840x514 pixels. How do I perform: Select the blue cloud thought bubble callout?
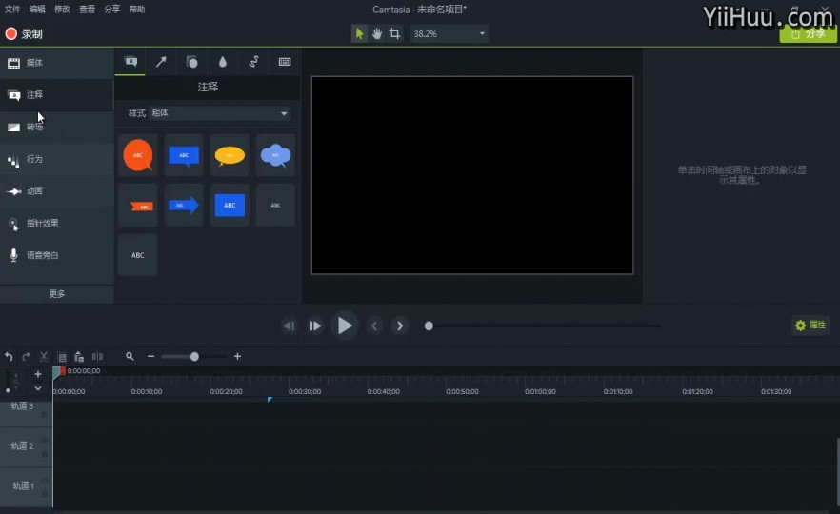(x=275, y=155)
